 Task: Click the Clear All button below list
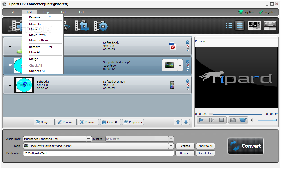tap(110, 122)
